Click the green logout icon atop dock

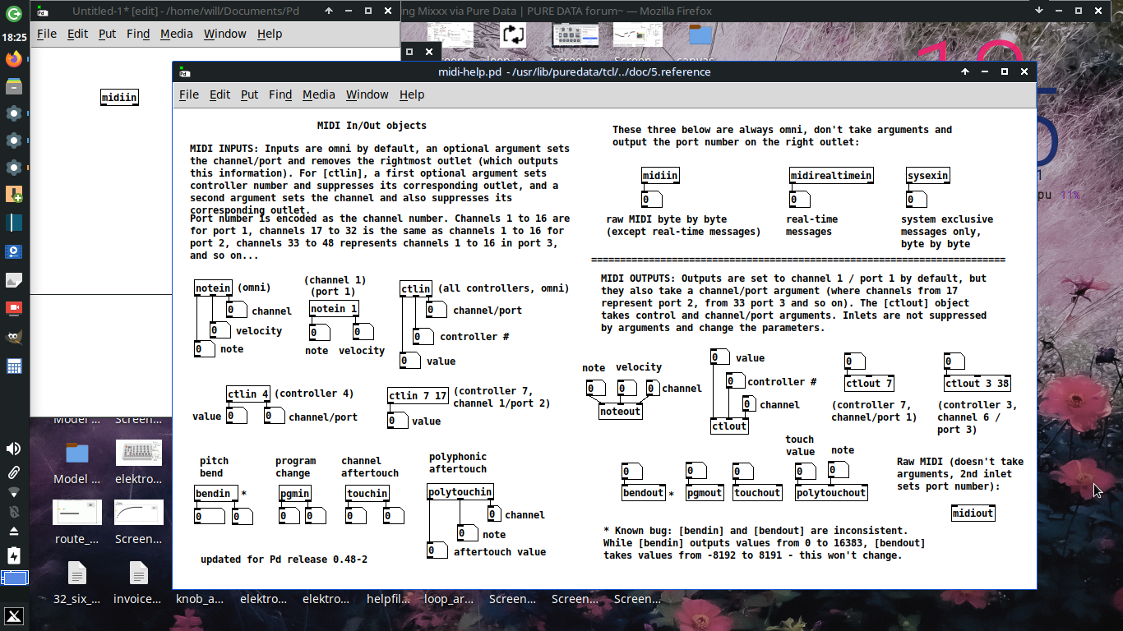[14, 14]
